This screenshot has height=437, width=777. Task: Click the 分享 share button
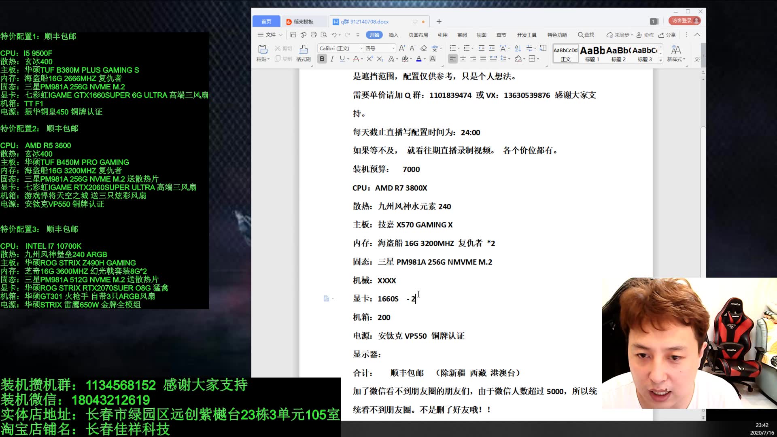667,35
